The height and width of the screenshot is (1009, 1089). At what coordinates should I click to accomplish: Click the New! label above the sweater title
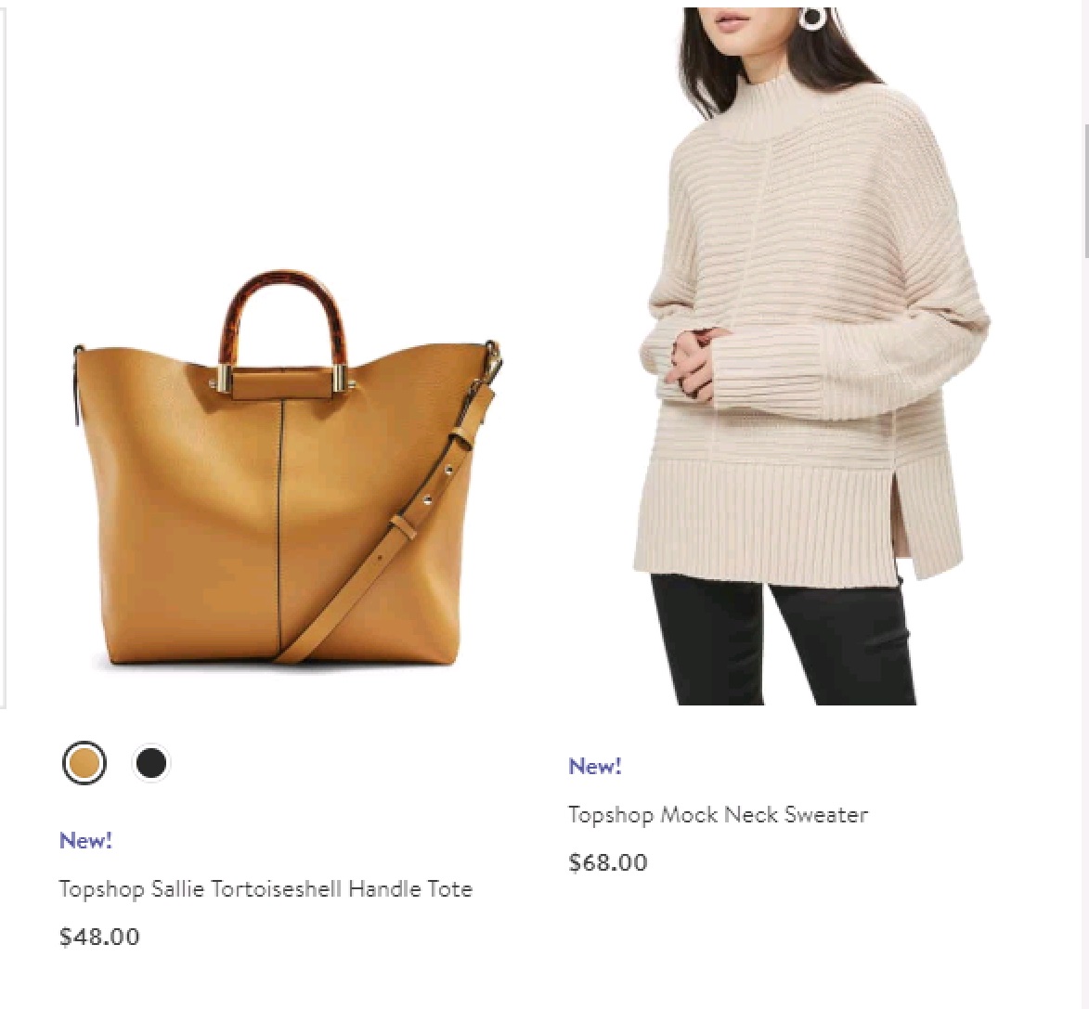click(594, 766)
